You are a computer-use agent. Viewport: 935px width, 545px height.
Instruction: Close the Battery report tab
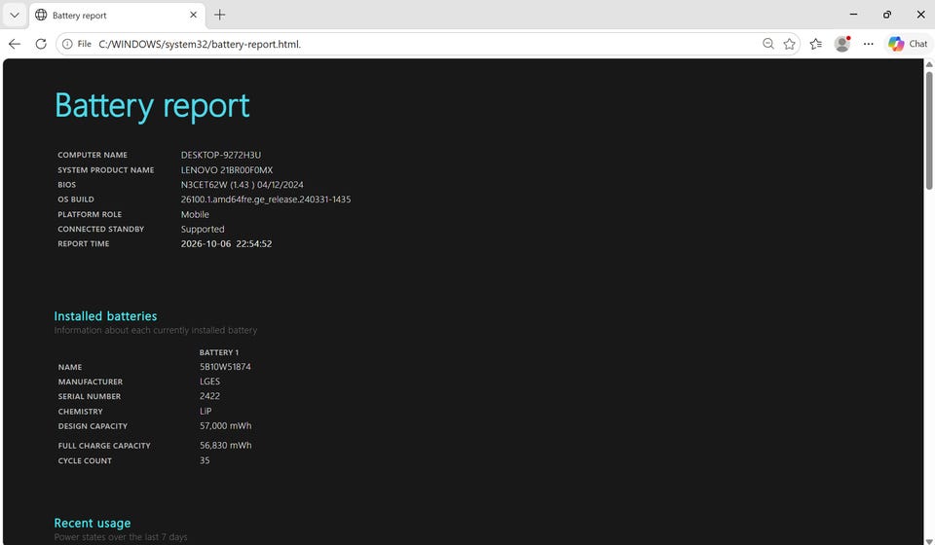click(193, 15)
